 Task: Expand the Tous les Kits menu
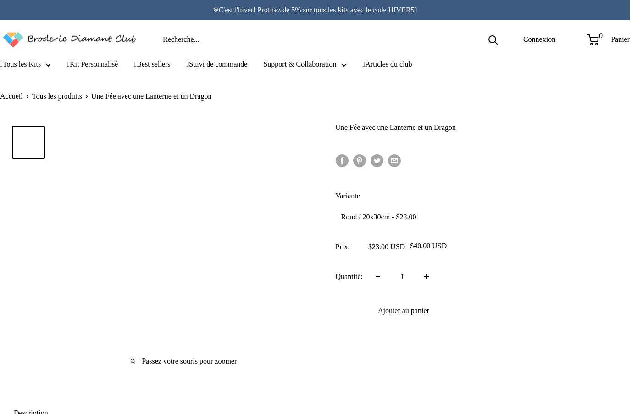tap(26, 64)
